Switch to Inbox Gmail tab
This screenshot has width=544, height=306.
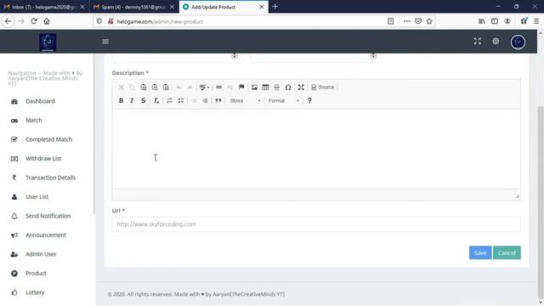44,7
